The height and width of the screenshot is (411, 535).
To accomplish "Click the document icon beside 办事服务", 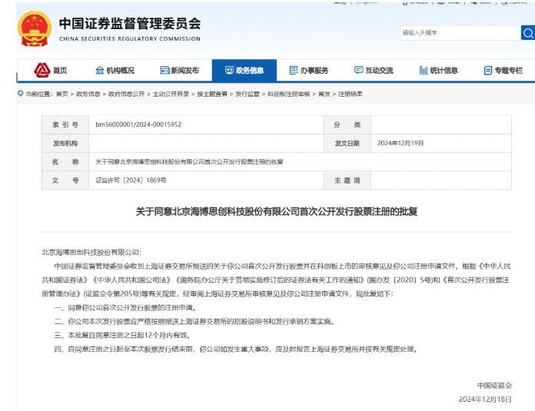I will (x=294, y=70).
